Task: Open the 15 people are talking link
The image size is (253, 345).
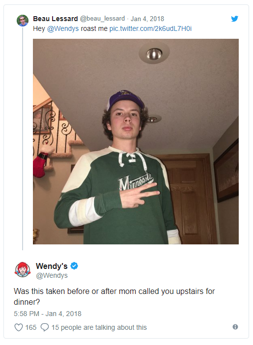Action: (x=99, y=327)
